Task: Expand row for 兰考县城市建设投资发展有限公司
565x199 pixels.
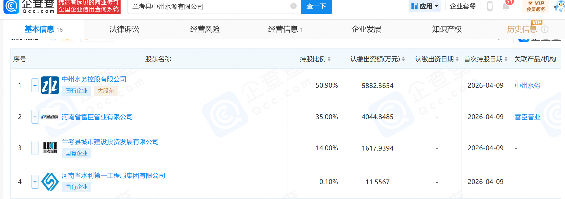Action: [x=35, y=148]
